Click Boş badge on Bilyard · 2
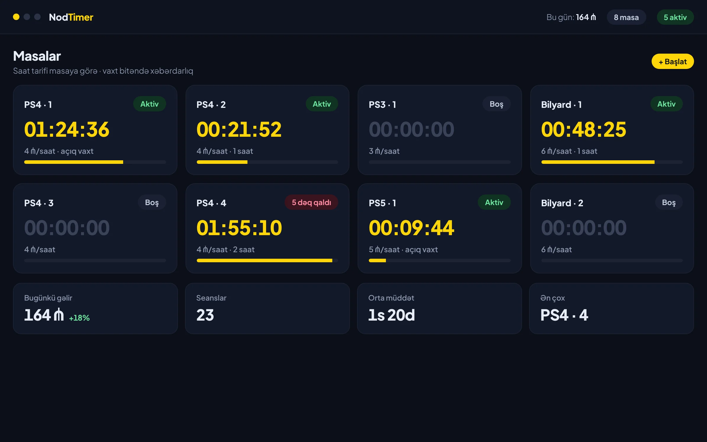Screen dimensions: 707x442 coord(669,202)
